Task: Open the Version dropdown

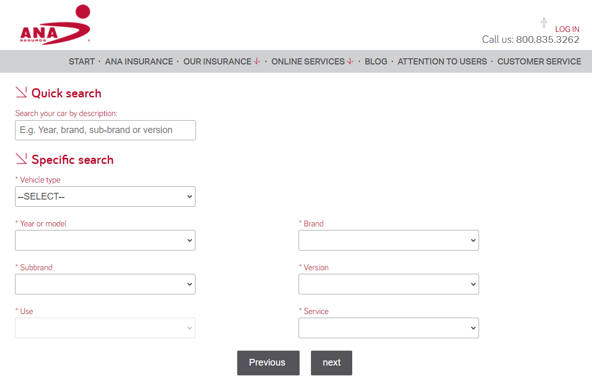Action: click(388, 284)
